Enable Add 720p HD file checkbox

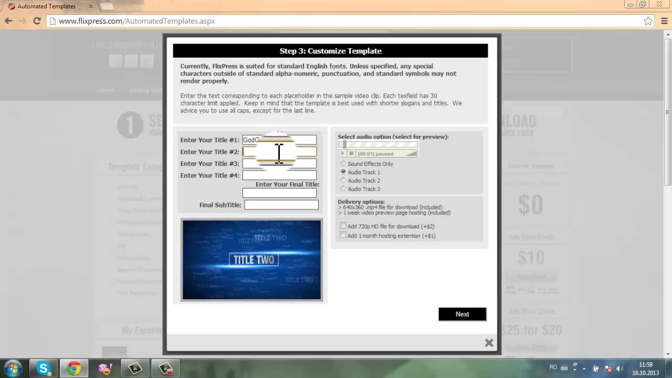click(343, 226)
